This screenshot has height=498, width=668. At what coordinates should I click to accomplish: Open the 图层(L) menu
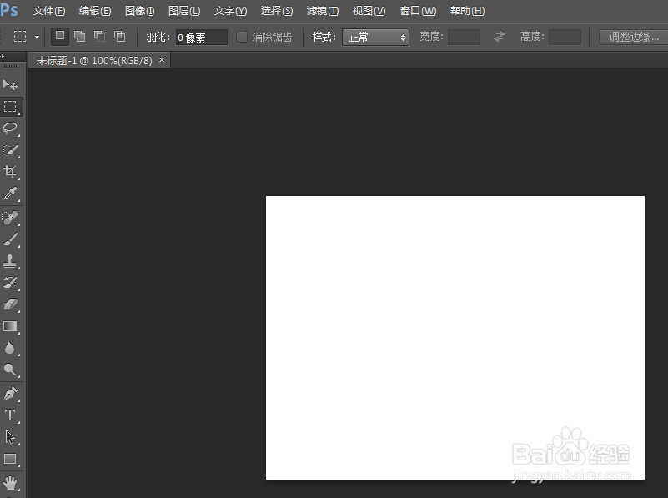click(x=184, y=11)
